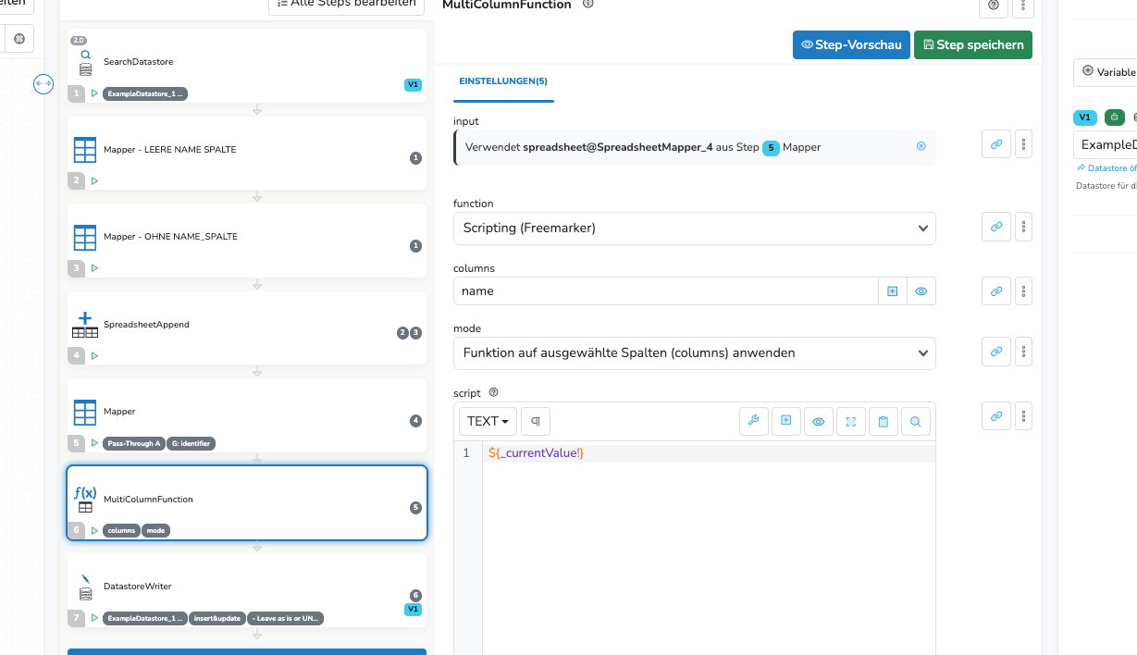The width and height of the screenshot is (1137, 655).
Task: Remove the input reference with the x icon
Action: pyautogui.click(x=921, y=146)
